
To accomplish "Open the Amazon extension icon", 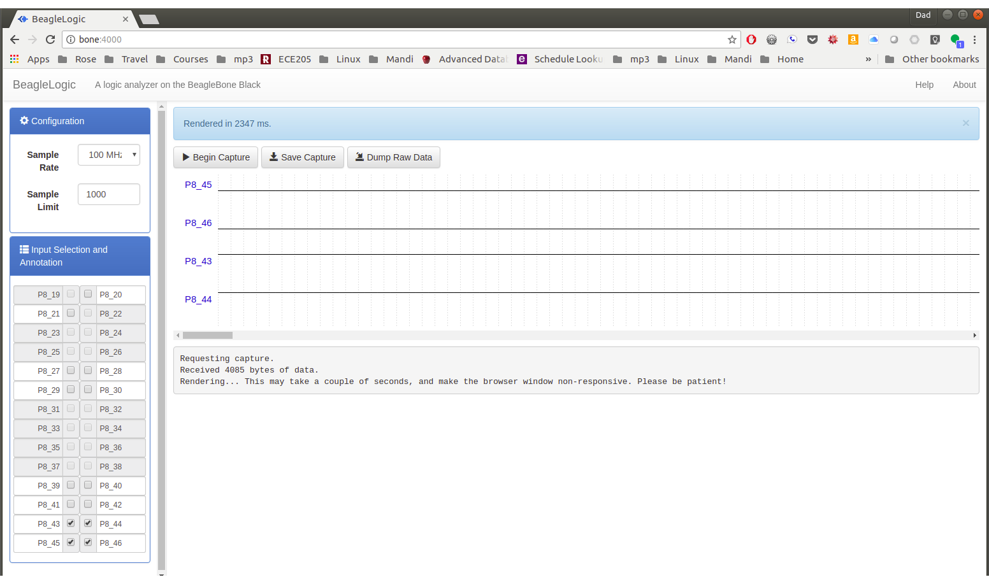I will [853, 39].
